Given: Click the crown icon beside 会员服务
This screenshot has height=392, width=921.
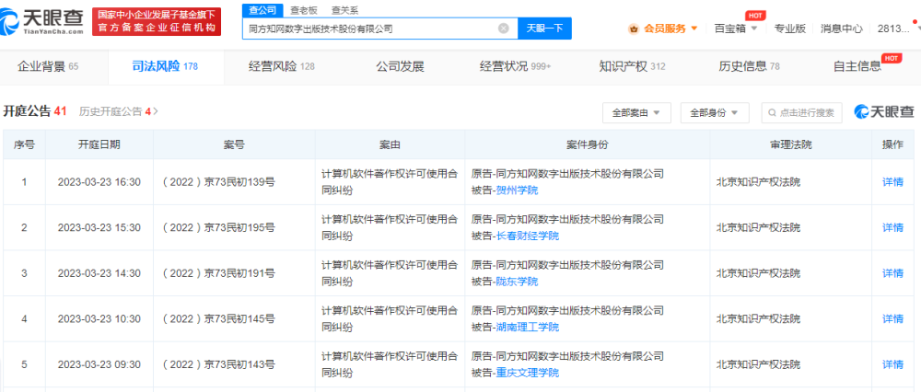Looking at the screenshot, I should pyautogui.click(x=634, y=29).
